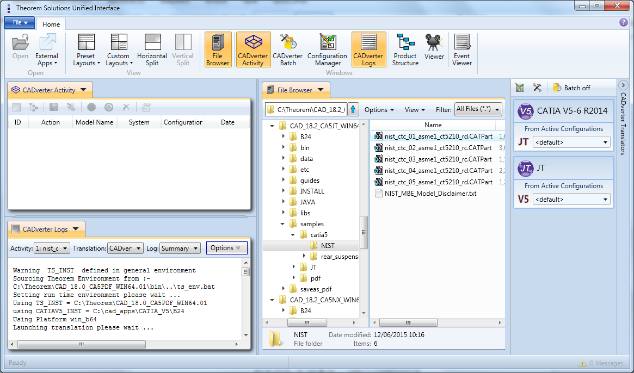The image size is (634, 373).
Task: Click the Model Name column header
Action: pyautogui.click(x=95, y=122)
